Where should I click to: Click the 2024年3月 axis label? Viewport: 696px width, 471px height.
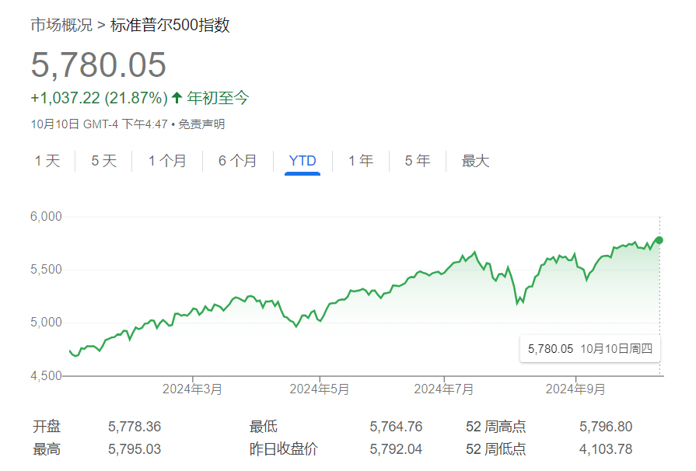[192, 389]
